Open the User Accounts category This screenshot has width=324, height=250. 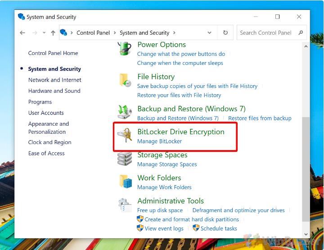(46, 113)
